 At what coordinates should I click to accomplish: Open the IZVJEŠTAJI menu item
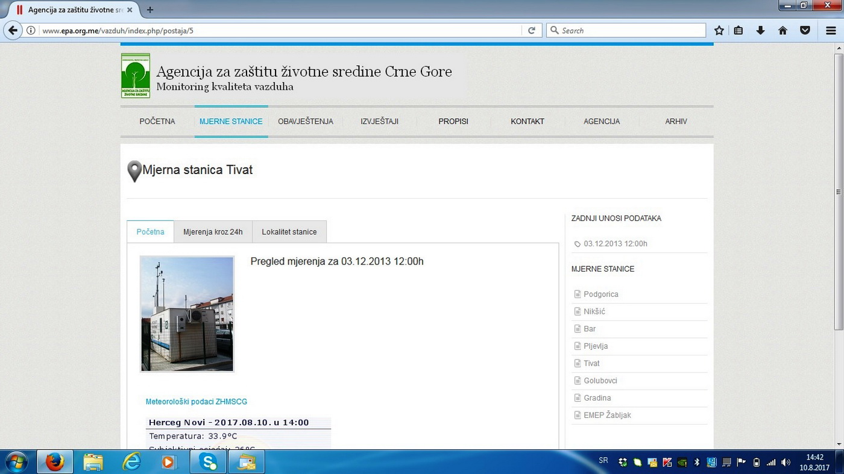click(380, 122)
